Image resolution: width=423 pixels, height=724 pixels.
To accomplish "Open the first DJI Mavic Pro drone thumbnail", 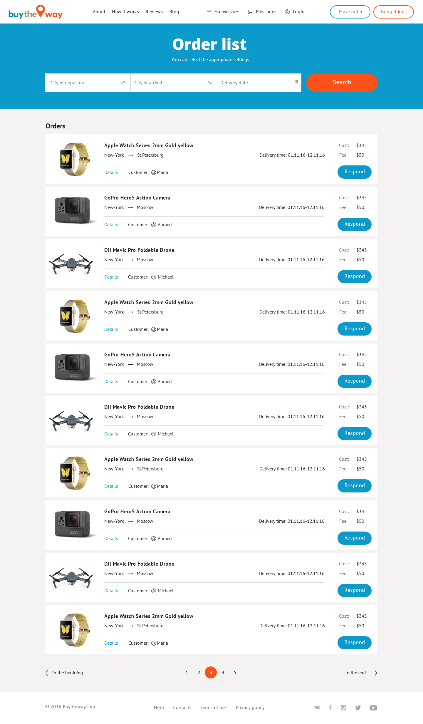I will coord(71,264).
